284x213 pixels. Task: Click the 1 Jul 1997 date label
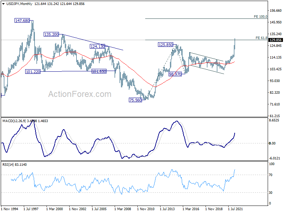(31, 209)
